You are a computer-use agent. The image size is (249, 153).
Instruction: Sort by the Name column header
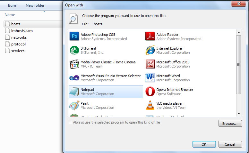point(10,15)
